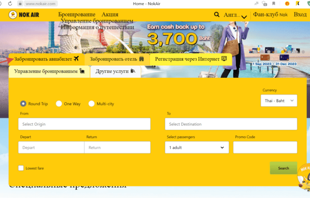Open the yellow italic-letter extension icon
Screen dimensions: 310x198
[298, 3]
